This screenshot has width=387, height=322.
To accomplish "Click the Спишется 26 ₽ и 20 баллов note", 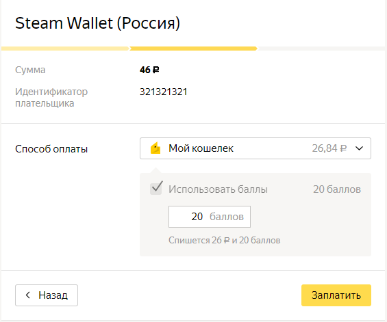I will [225, 240].
